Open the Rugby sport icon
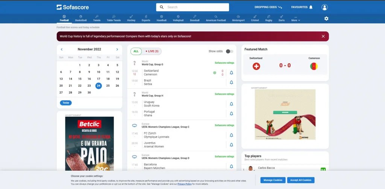Viewport: 385px width, 189px height. point(268,16)
